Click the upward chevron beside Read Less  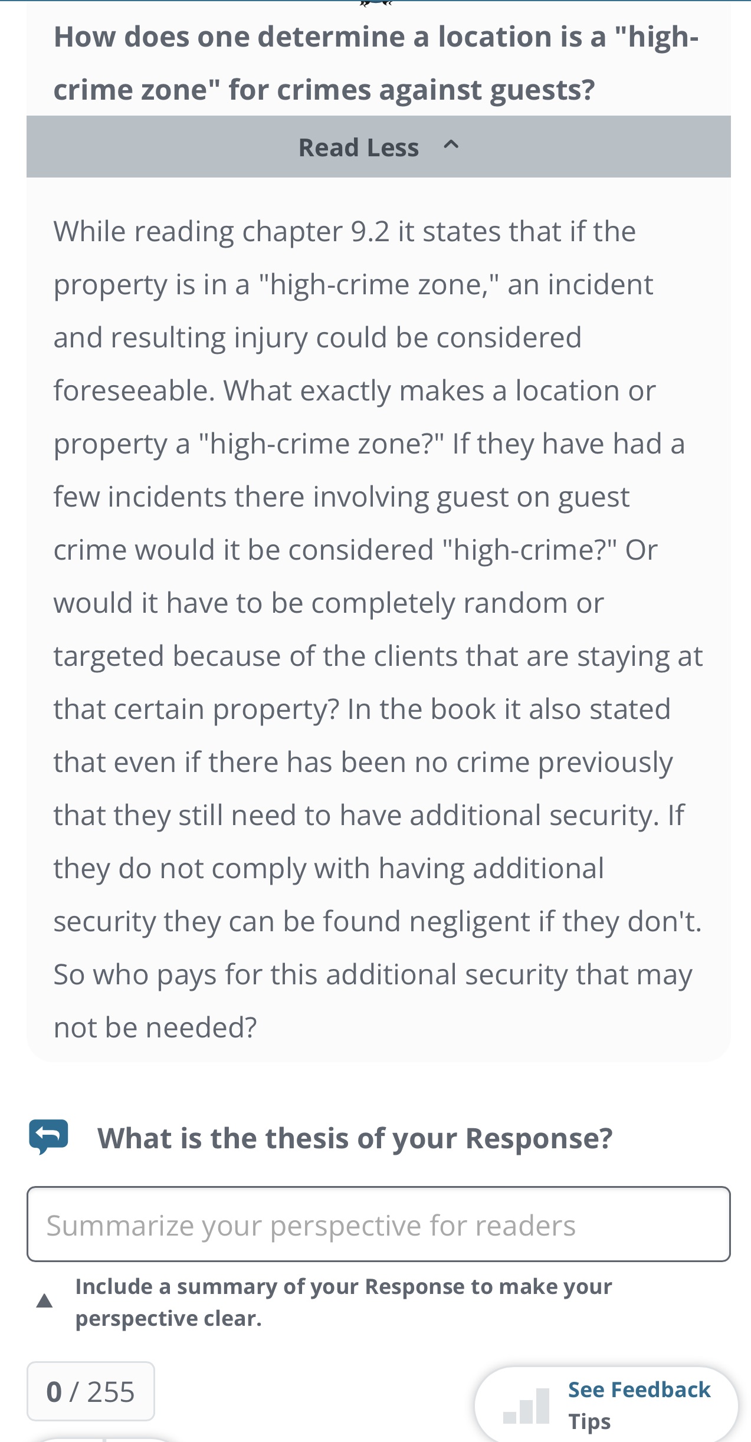click(451, 145)
